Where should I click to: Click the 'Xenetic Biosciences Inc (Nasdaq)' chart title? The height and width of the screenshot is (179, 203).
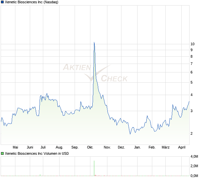click(x=31, y=2)
